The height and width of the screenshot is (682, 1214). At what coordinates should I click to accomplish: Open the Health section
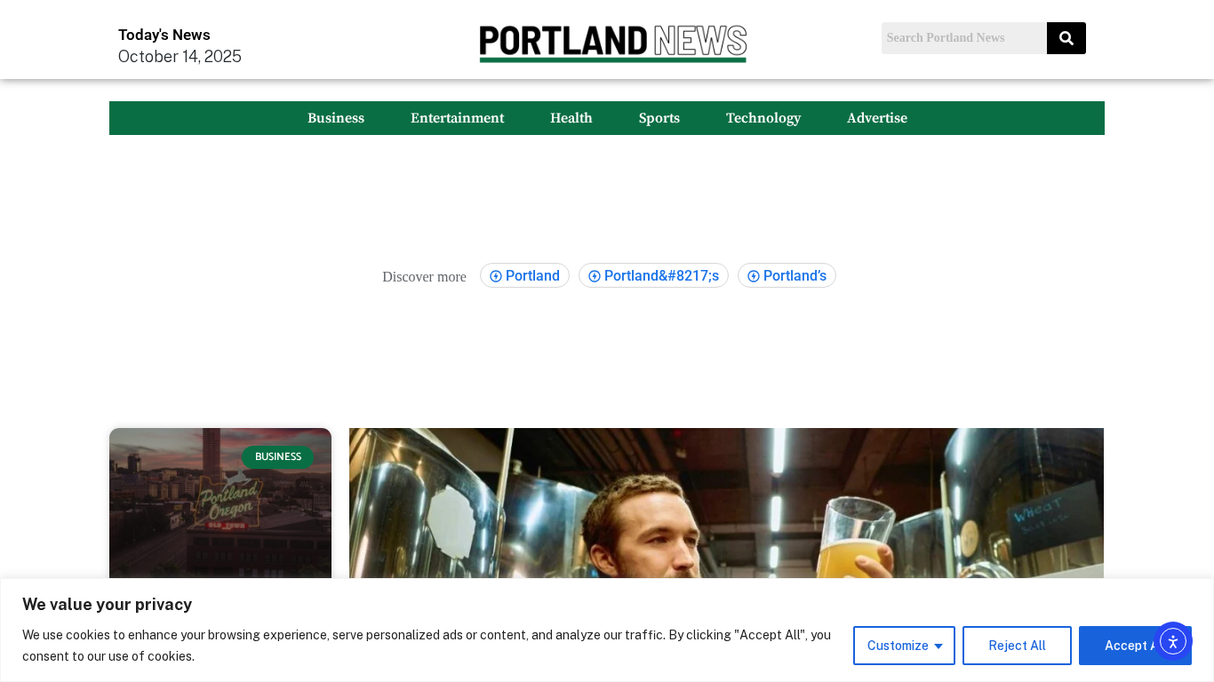(x=571, y=118)
